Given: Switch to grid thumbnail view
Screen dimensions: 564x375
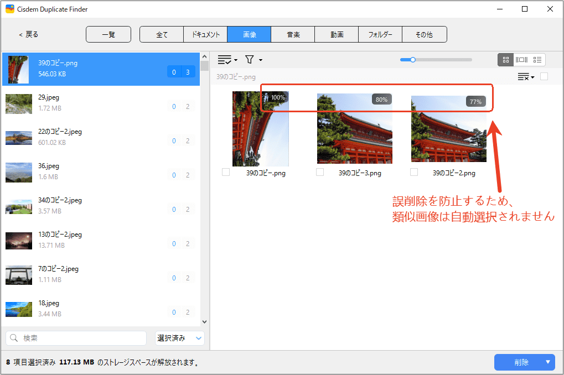Looking at the screenshot, I should click(x=506, y=60).
